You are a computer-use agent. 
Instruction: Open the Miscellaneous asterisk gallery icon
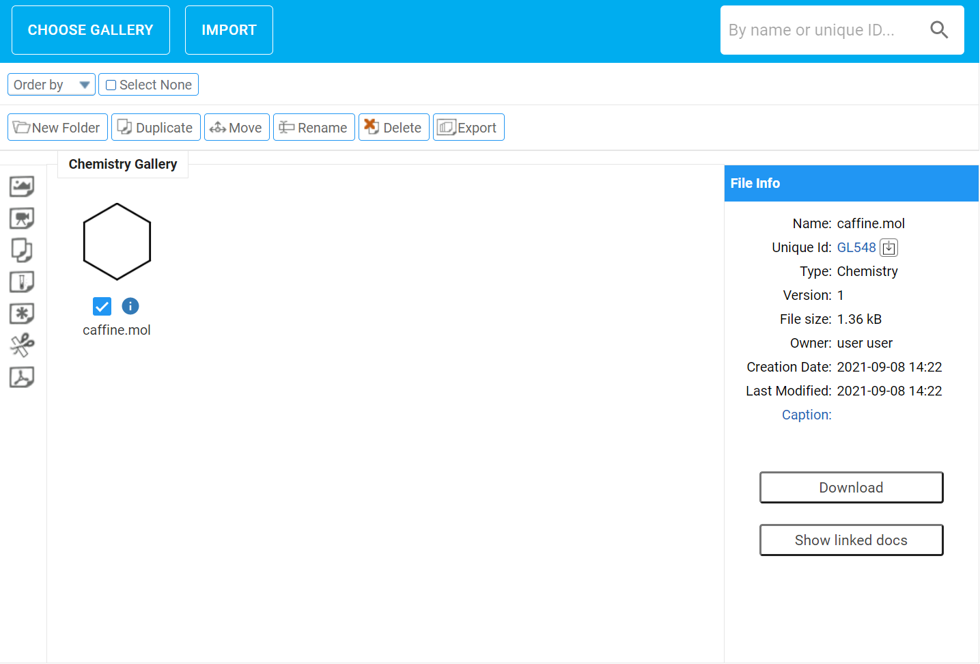coord(22,314)
